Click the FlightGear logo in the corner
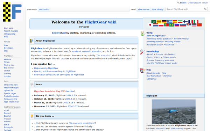This screenshot has width=210, height=131. (x=13, y=12)
